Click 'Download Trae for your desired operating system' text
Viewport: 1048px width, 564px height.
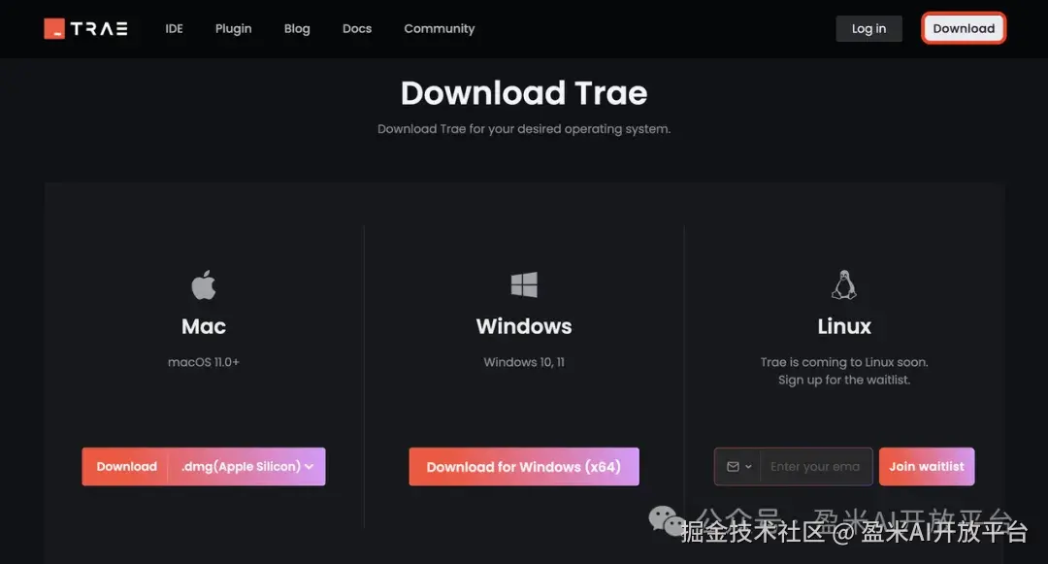click(524, 129)
